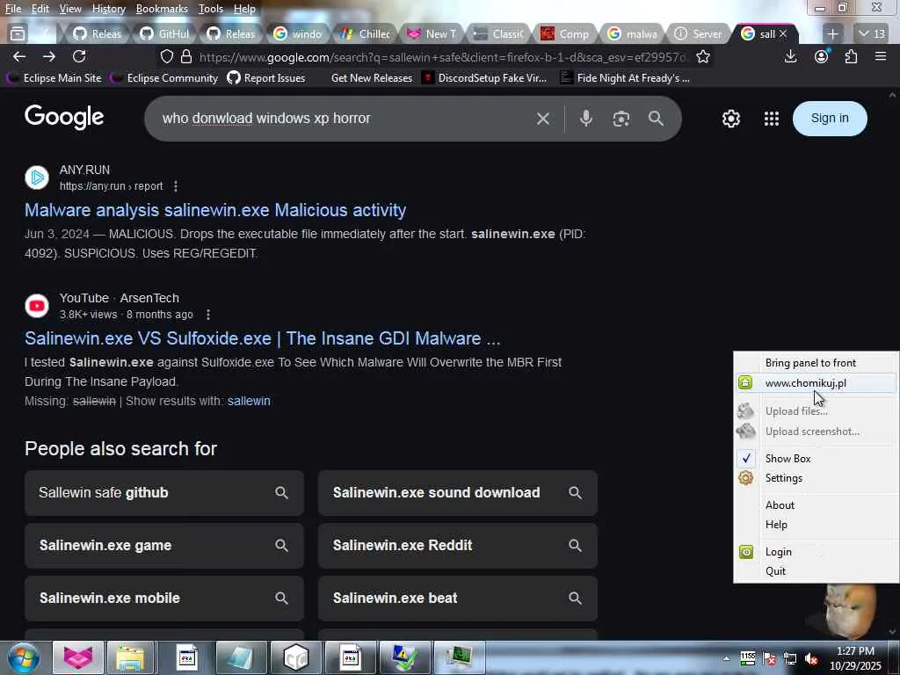The height and width of the screenshot is (675, 900).
Task: Open DiscordSetup Fake Vir... bookmark
Action: (484, 78)
